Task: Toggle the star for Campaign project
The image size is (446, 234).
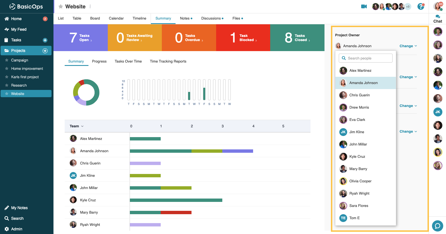Action: [x=7, y=60]
